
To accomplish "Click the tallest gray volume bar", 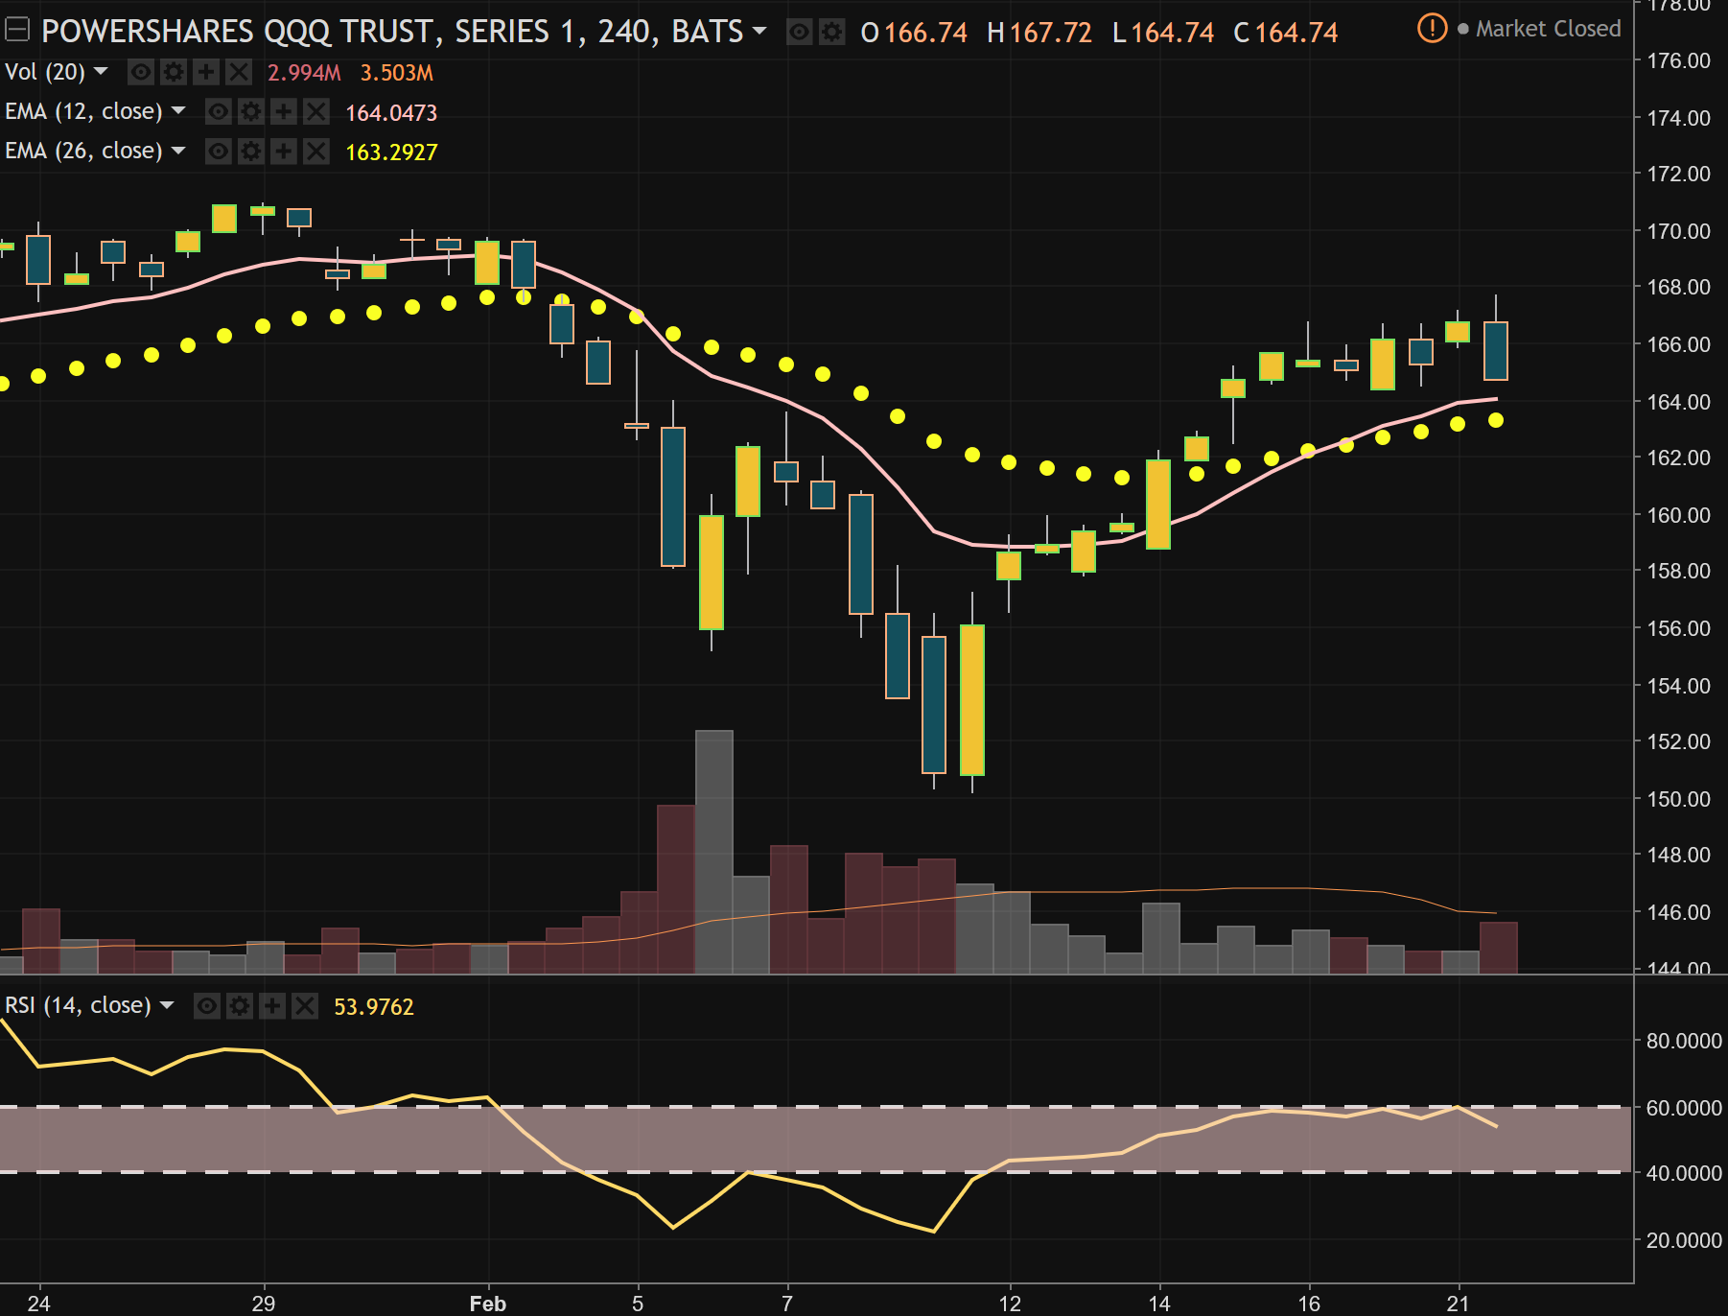I will (x=714, y=853).
